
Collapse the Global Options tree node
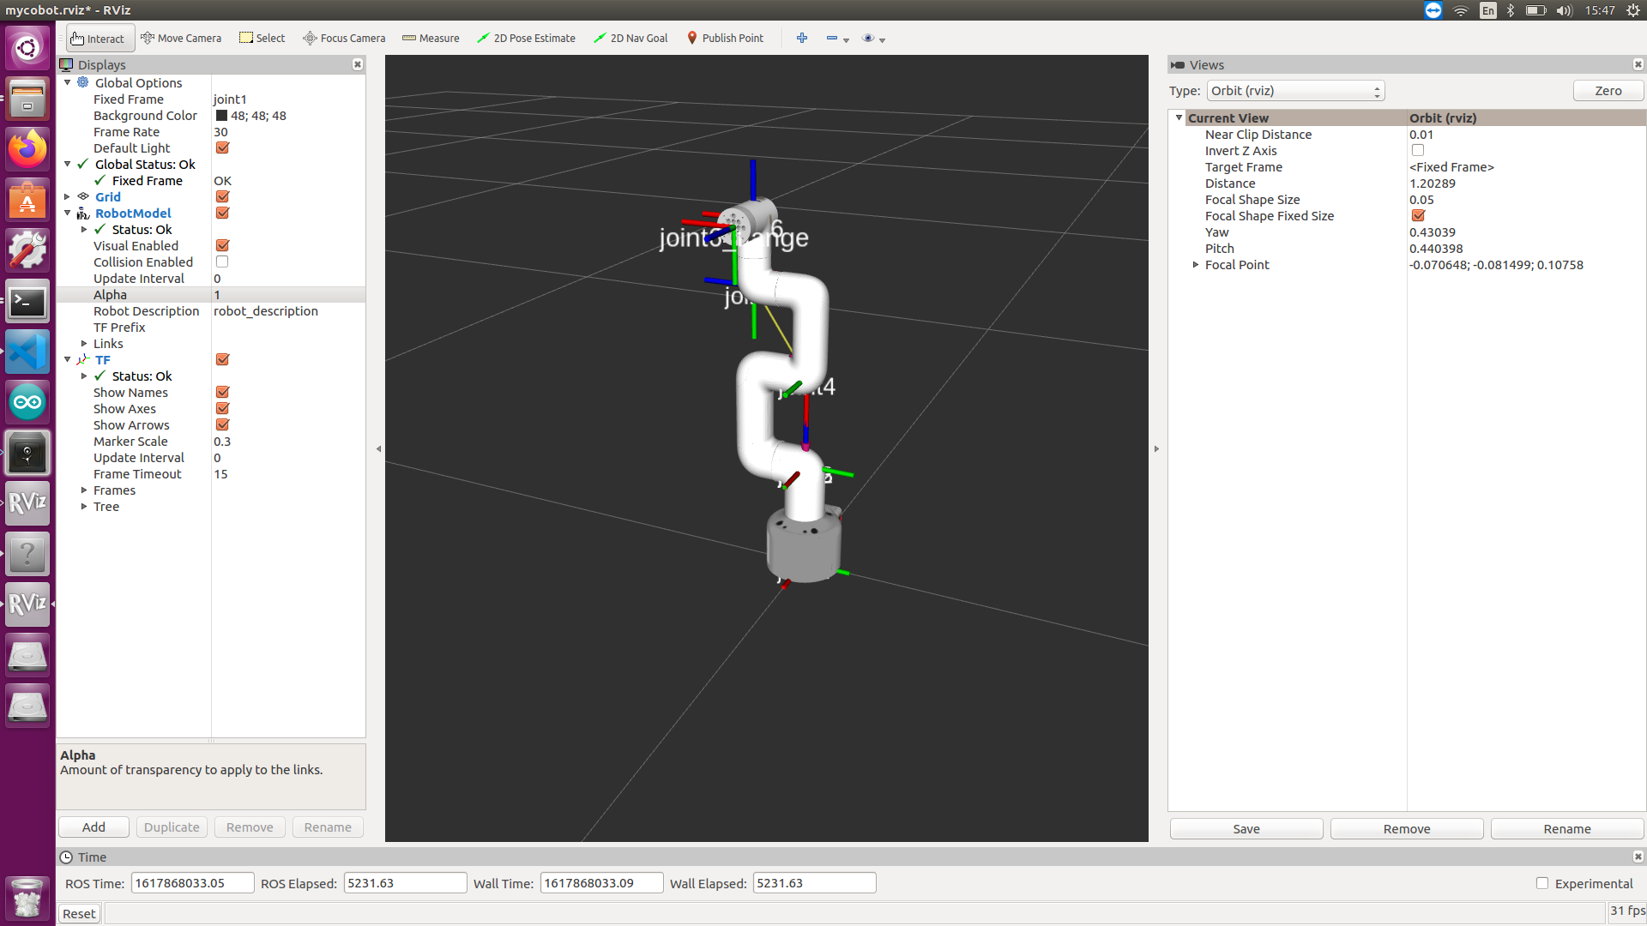click(x=68, y=83)
